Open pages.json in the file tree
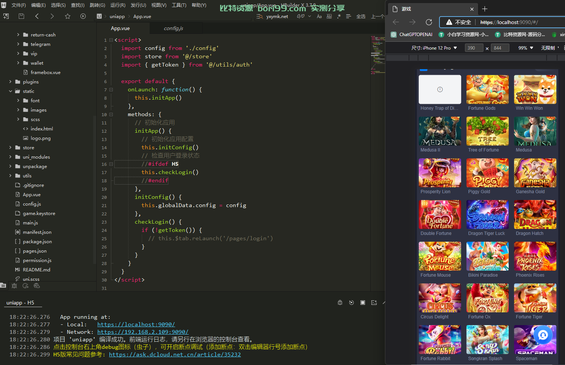Screen dimensions: 565x365 click(x=35, y=251)
